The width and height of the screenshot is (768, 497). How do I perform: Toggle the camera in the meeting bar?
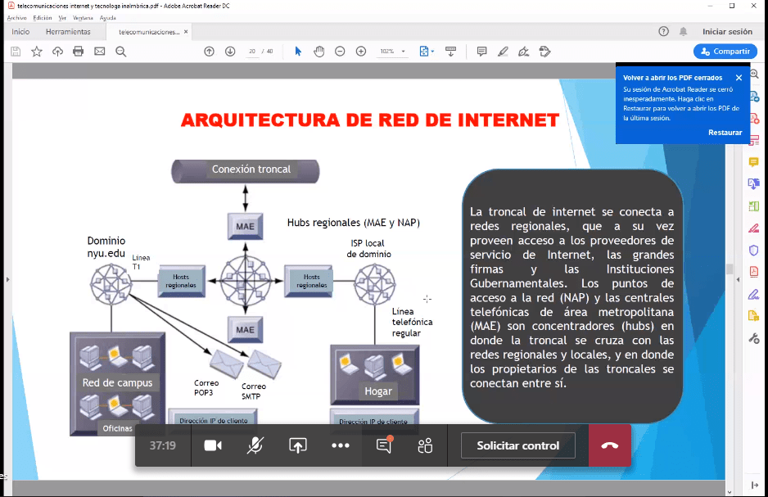tap(213, 445)
